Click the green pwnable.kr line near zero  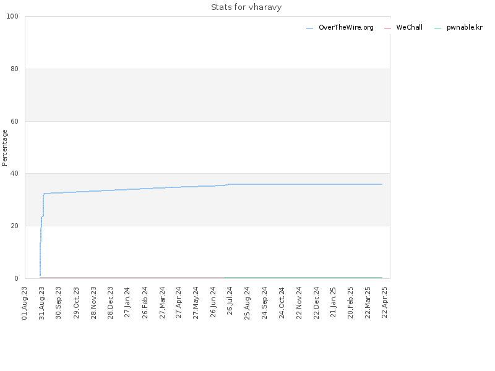[303, 278]
